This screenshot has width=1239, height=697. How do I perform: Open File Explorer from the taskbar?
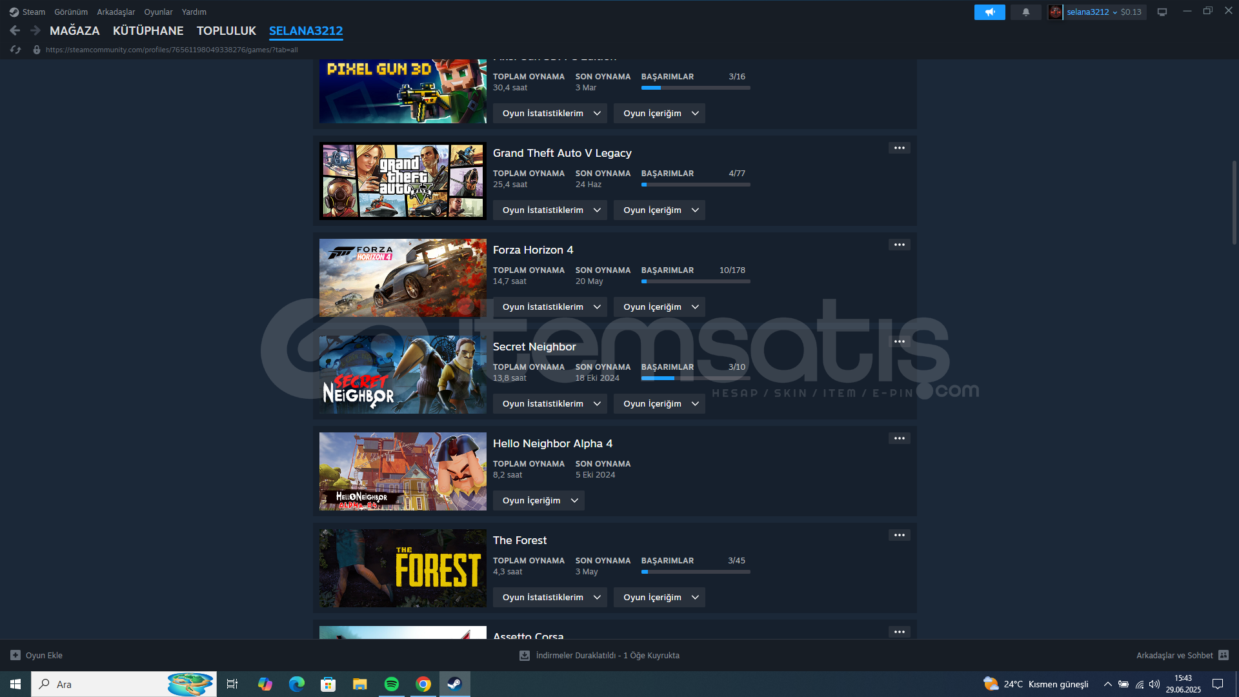359,684
